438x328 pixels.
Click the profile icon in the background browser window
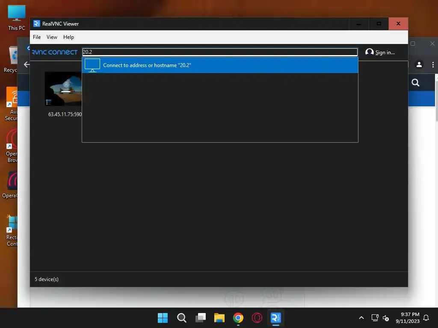point(419,65)
